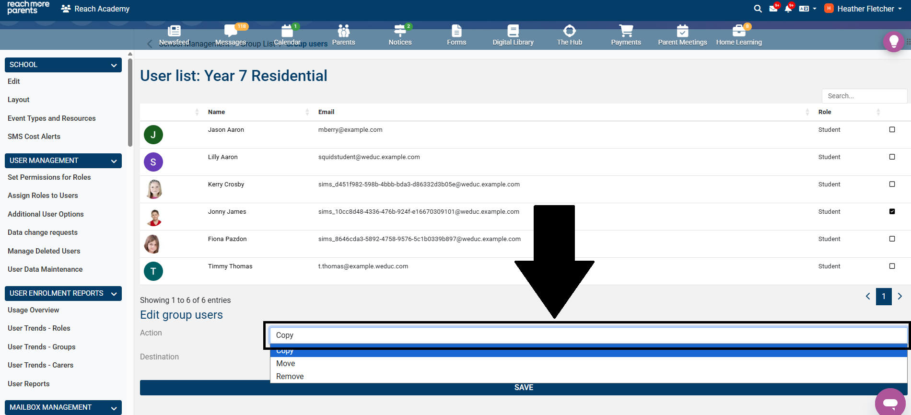Click the search magnifier in top bar

click(758, 9)
